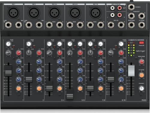Click the channel 1 blue LOW EQ knob
The image size is (150, 113).
coord(19,79)
